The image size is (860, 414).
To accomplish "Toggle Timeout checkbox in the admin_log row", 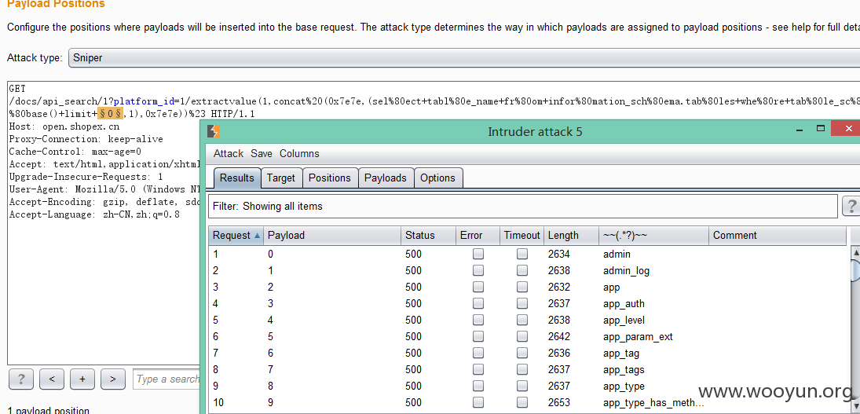I will tap(522, 270).
